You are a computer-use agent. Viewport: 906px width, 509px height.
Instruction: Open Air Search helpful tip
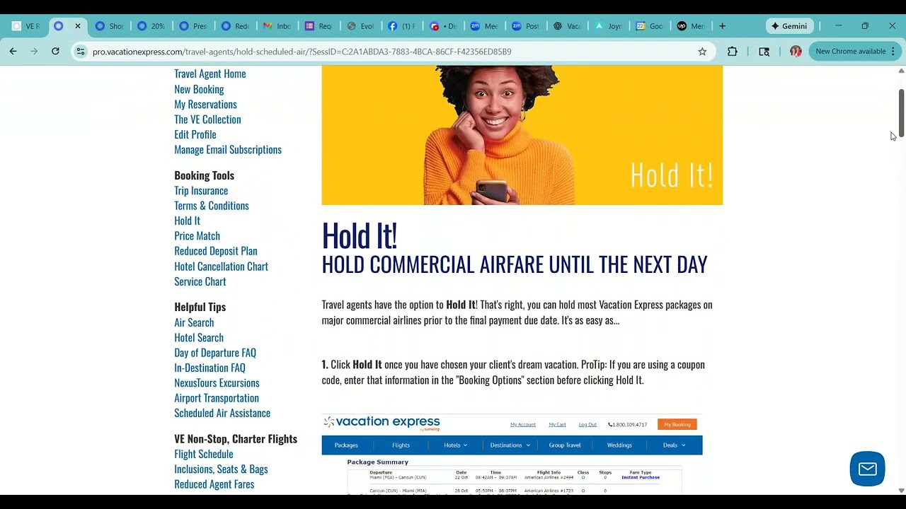click(x=194, y=322)
